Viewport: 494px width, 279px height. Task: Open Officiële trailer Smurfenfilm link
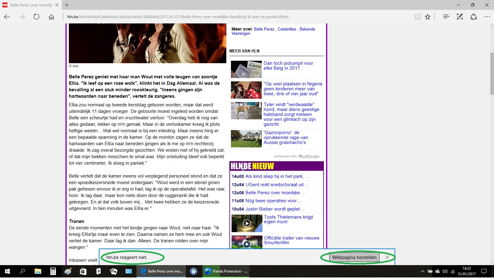point(292,240)
